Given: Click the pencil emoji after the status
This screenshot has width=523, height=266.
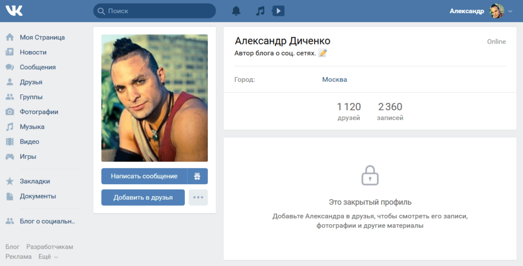Looking at the screenshot, I should [323, 53].
